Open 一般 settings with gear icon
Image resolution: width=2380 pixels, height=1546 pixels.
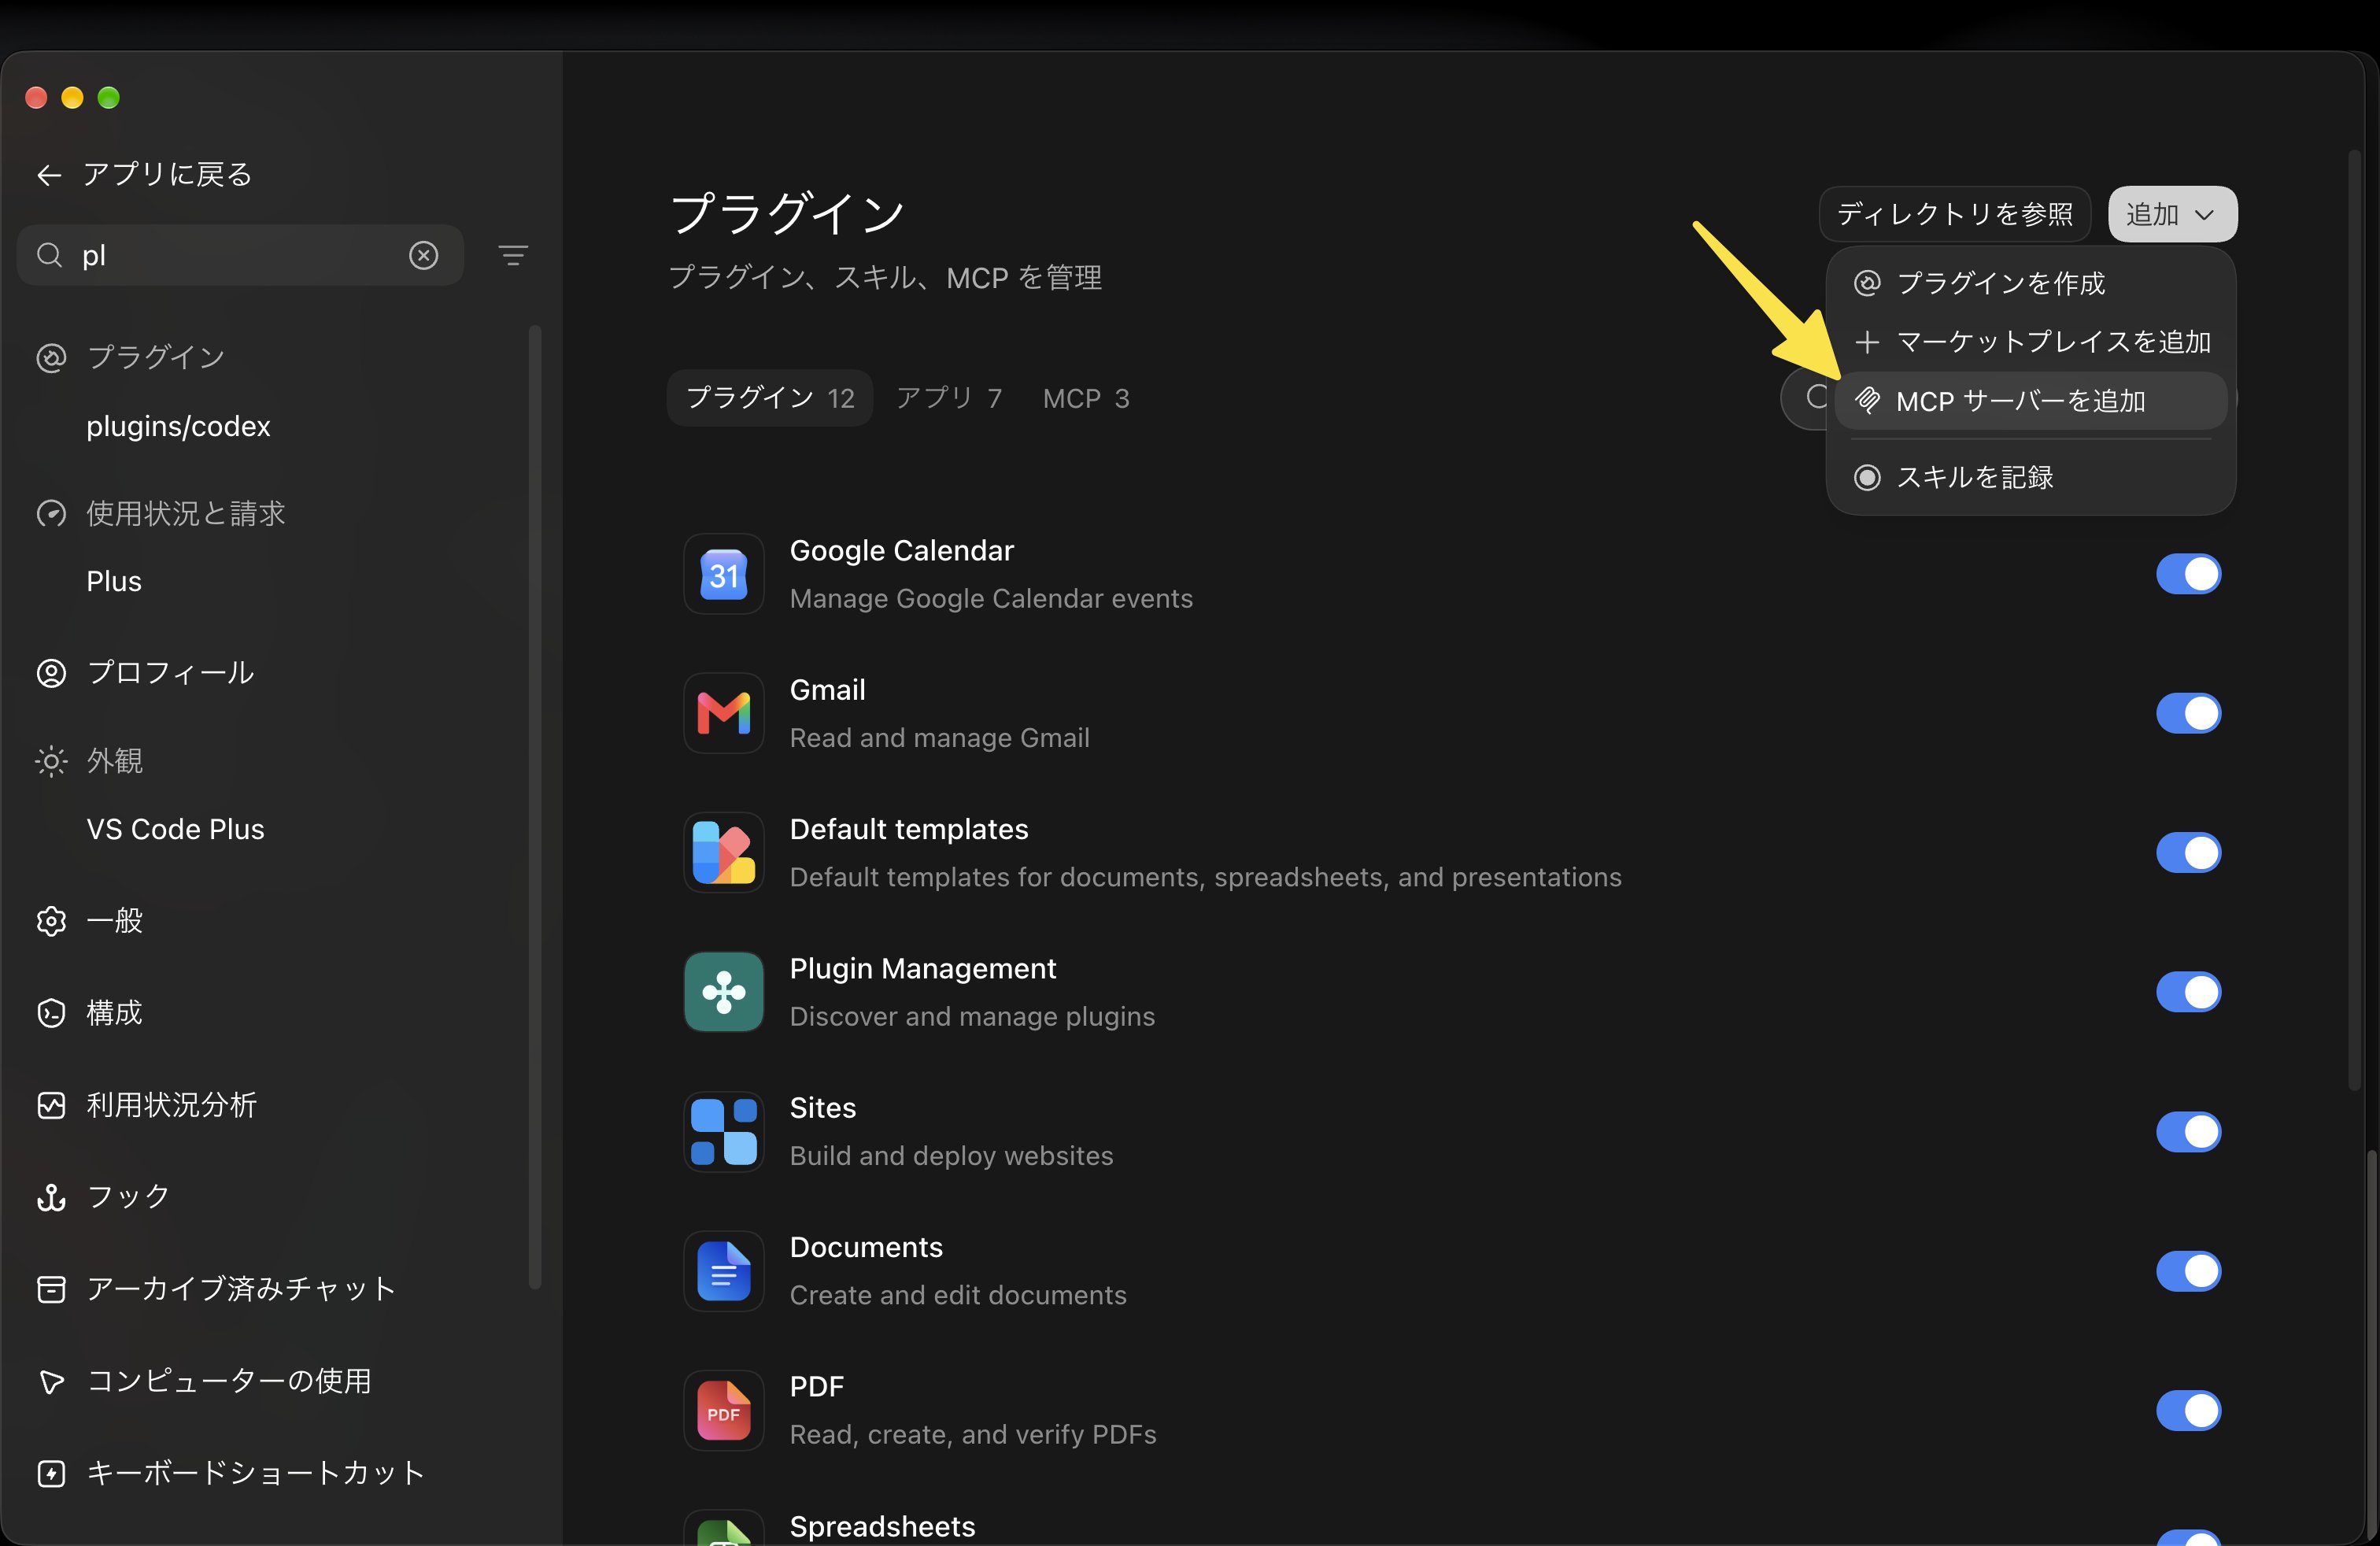[90, 920]
